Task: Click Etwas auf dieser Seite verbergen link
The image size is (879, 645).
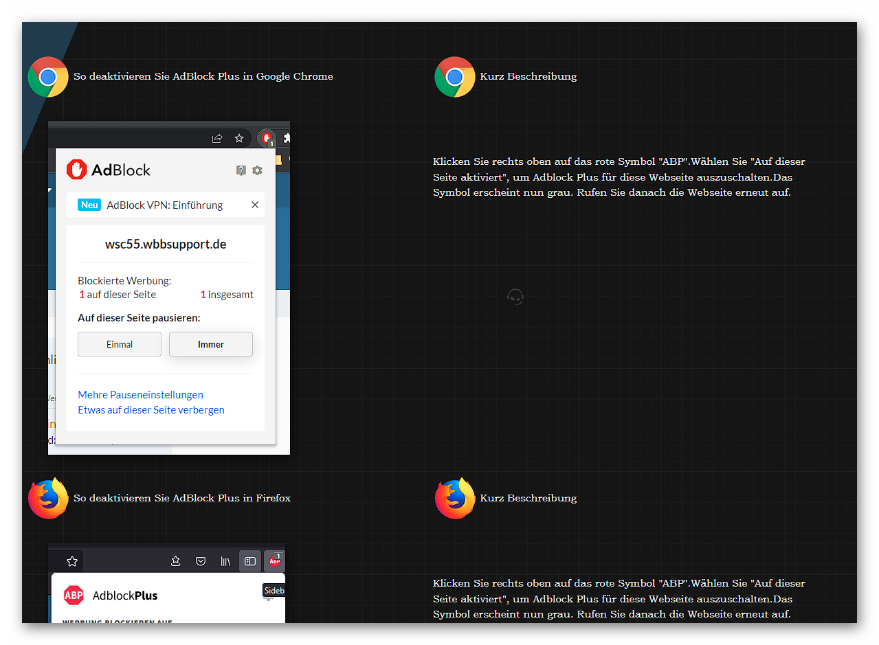Action: 151,409
